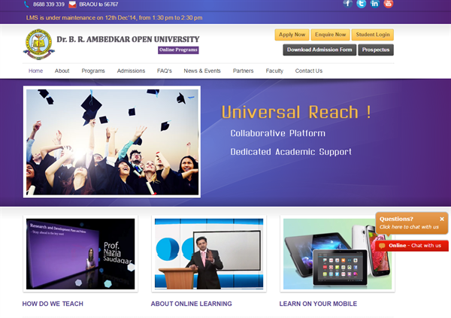This screenshot has height=318, width=451.
Task: Click the Prof. Nazia Saudagar video thumbnail
Action: point(80,254)
